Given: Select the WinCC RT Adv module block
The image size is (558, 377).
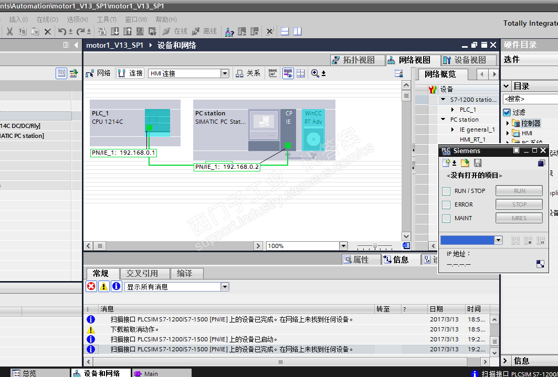Looking at the screenshot, I should click(x=313, y=130).
